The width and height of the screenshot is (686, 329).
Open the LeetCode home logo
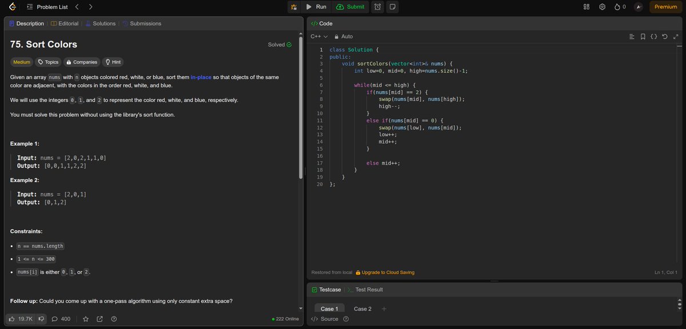[11, 7]
